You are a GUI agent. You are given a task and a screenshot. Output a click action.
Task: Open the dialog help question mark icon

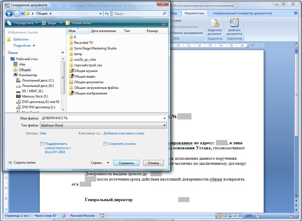(x=163, y=23)
